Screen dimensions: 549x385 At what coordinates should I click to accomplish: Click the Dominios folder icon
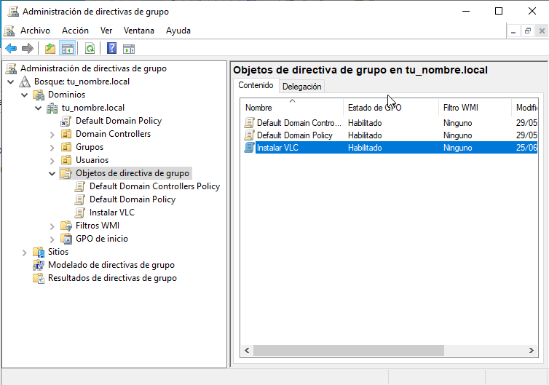(x=39, y=95)
